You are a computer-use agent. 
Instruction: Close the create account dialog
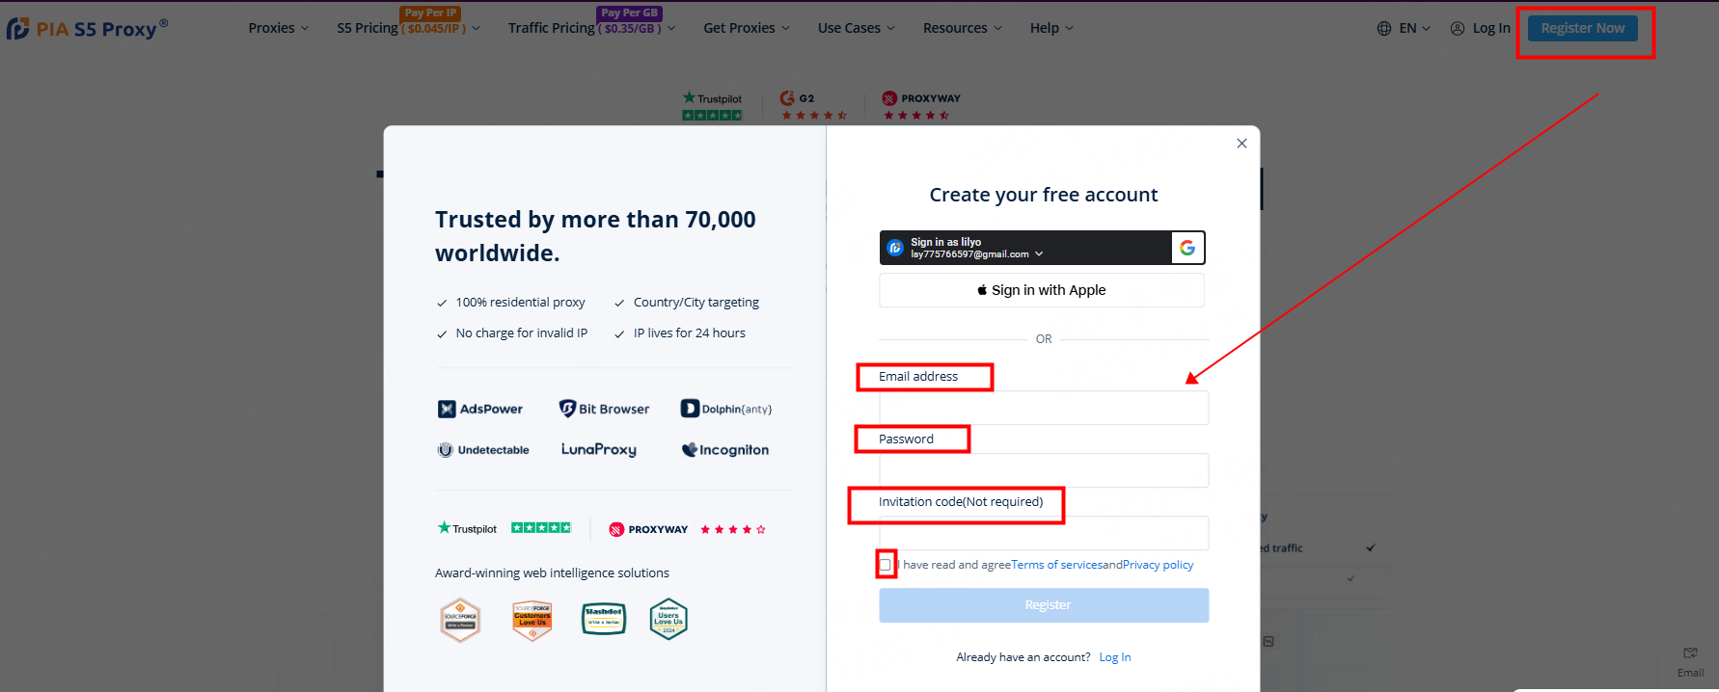1241,144
